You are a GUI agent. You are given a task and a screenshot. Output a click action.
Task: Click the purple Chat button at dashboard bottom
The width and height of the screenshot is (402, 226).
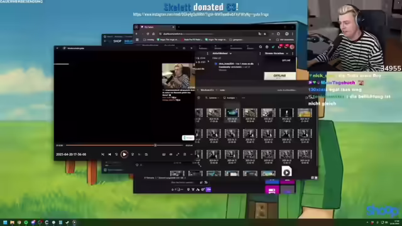[209, 190]
